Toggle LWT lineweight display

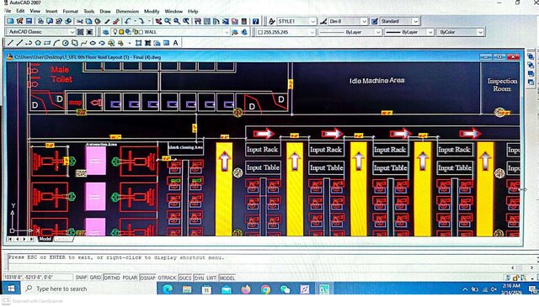(x=211, y=278)
